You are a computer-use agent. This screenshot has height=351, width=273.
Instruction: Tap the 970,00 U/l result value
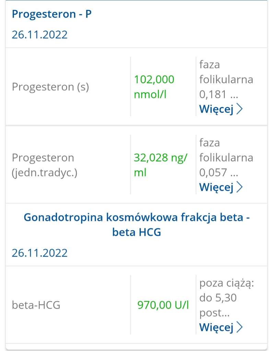point(163,305)
